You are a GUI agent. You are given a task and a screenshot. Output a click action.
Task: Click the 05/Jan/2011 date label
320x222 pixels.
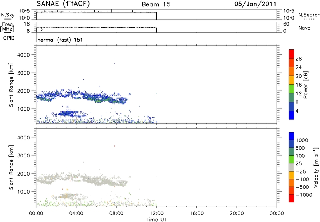(x=255, y=4)
